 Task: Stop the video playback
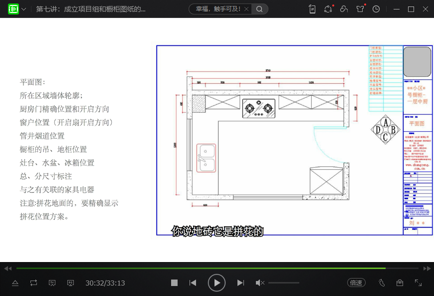click(174, 283)
